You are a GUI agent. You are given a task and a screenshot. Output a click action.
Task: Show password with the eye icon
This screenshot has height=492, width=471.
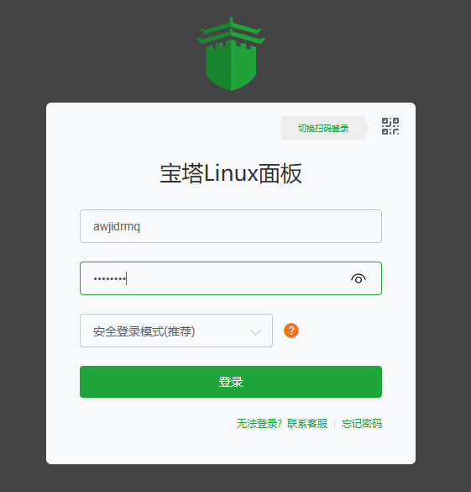358,278
